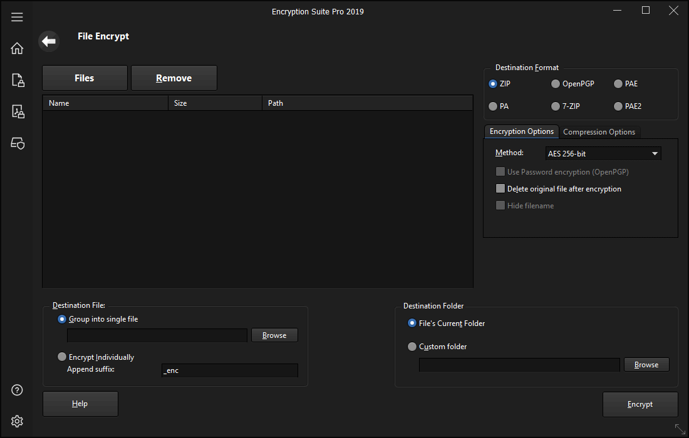Open the drive shield sidebar icon
Screen dimensions: 689x438
[18, 144]
